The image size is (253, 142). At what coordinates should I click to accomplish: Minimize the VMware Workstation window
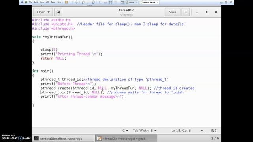pyautogui.click(x=221, y=2)
